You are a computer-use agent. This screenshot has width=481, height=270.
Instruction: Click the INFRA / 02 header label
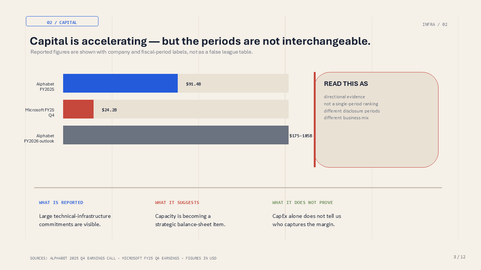point(435,24)
